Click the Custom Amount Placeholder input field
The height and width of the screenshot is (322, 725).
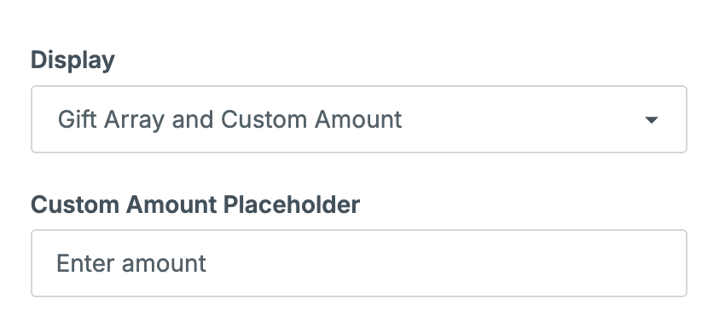359,263
